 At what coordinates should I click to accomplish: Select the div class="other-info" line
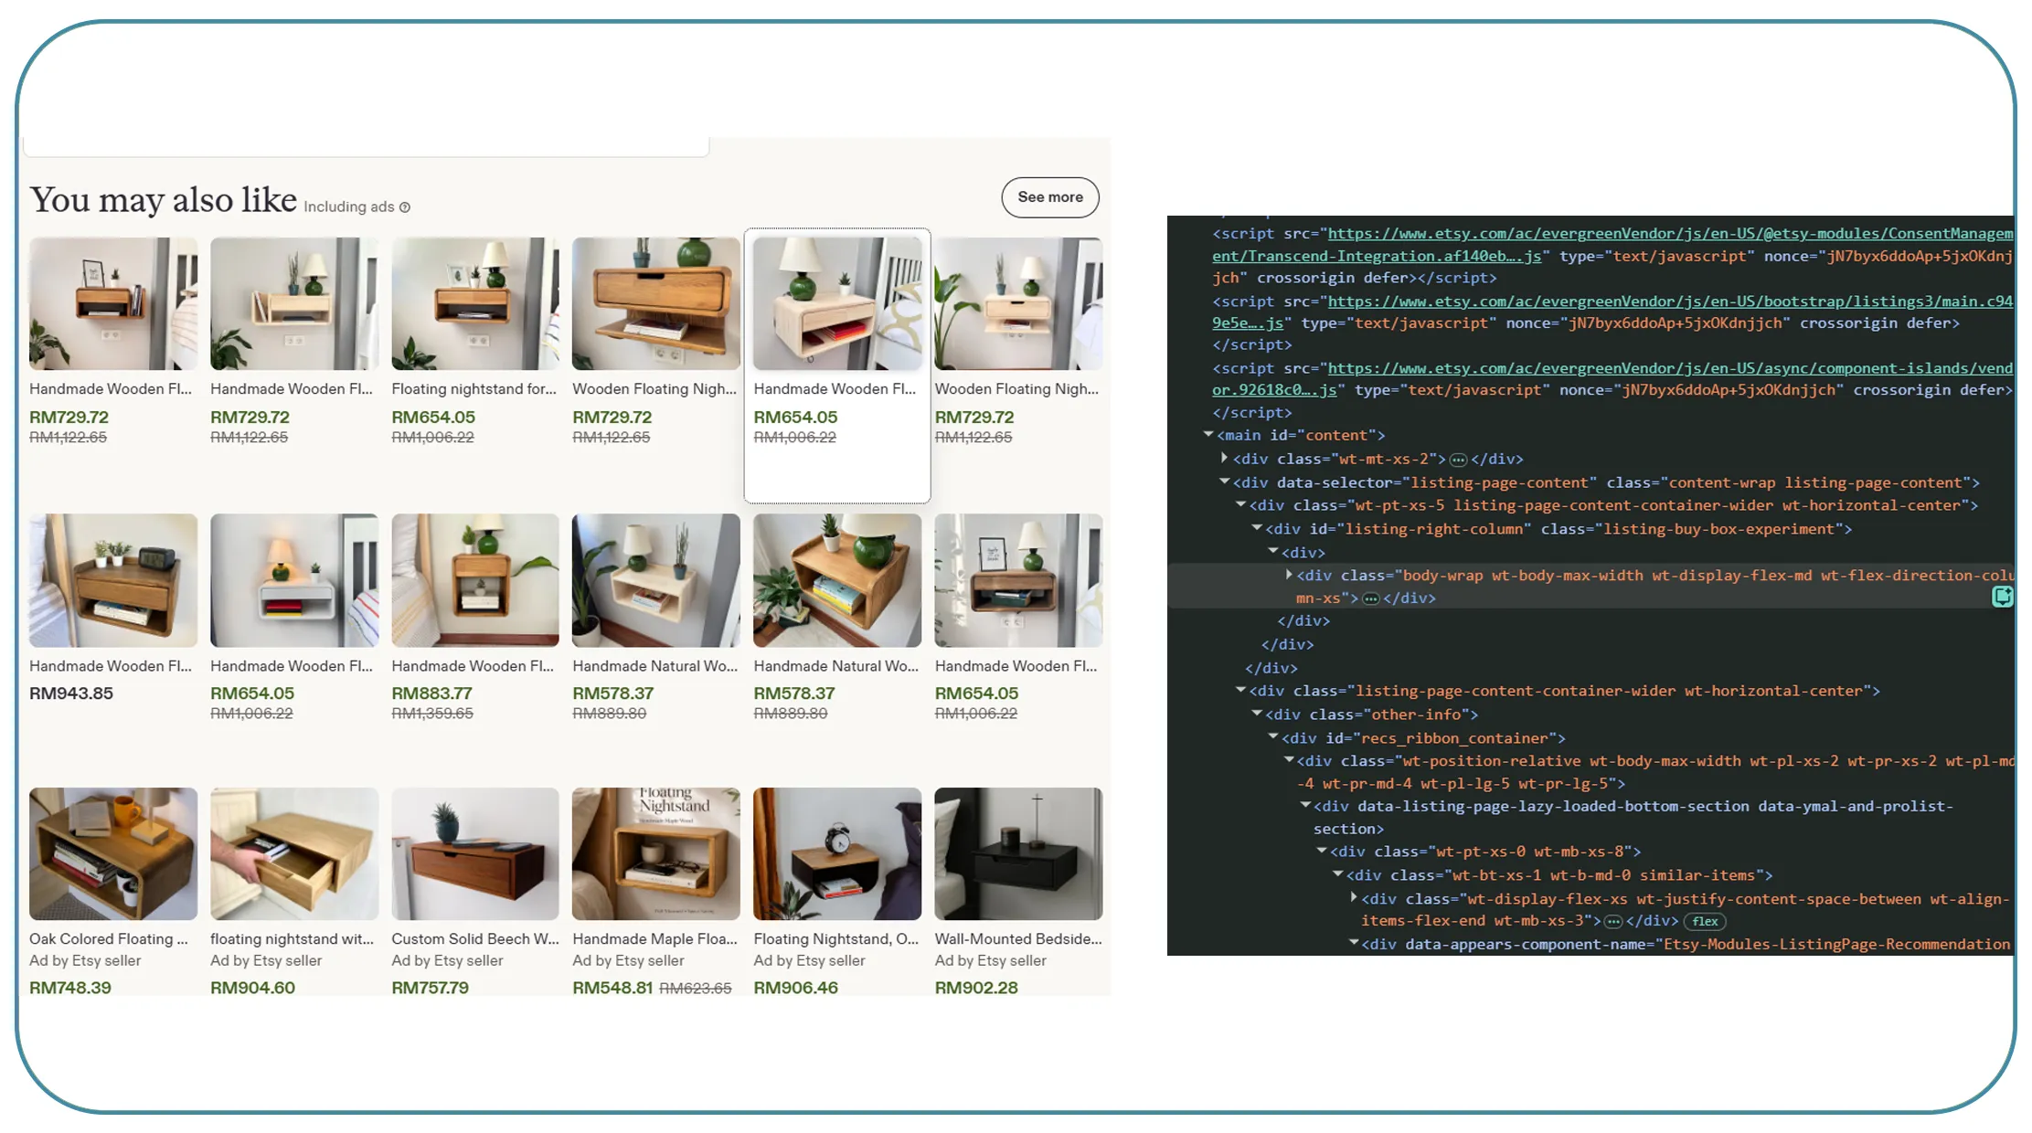[x=1371, y=715]
